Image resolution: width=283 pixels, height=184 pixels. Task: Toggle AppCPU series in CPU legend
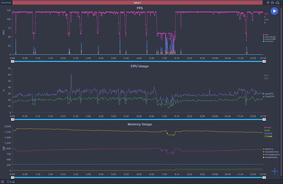[268, 94]
